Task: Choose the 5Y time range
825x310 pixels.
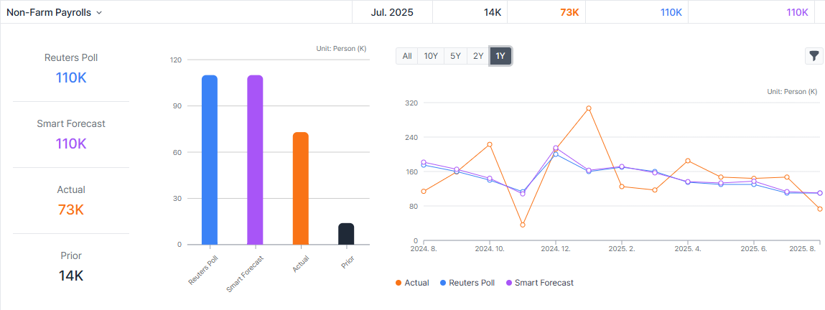Action: [455, 56]
